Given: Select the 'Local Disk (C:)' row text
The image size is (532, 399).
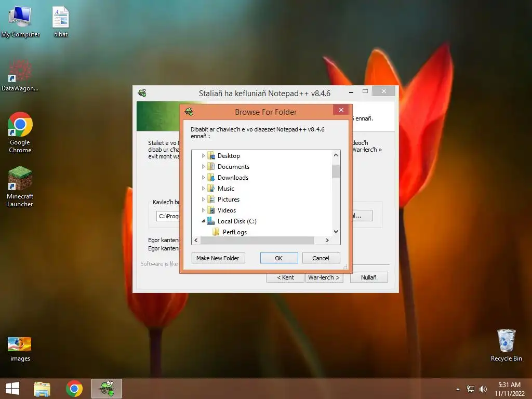Looking at the screenshot, I should click(237, 221).
